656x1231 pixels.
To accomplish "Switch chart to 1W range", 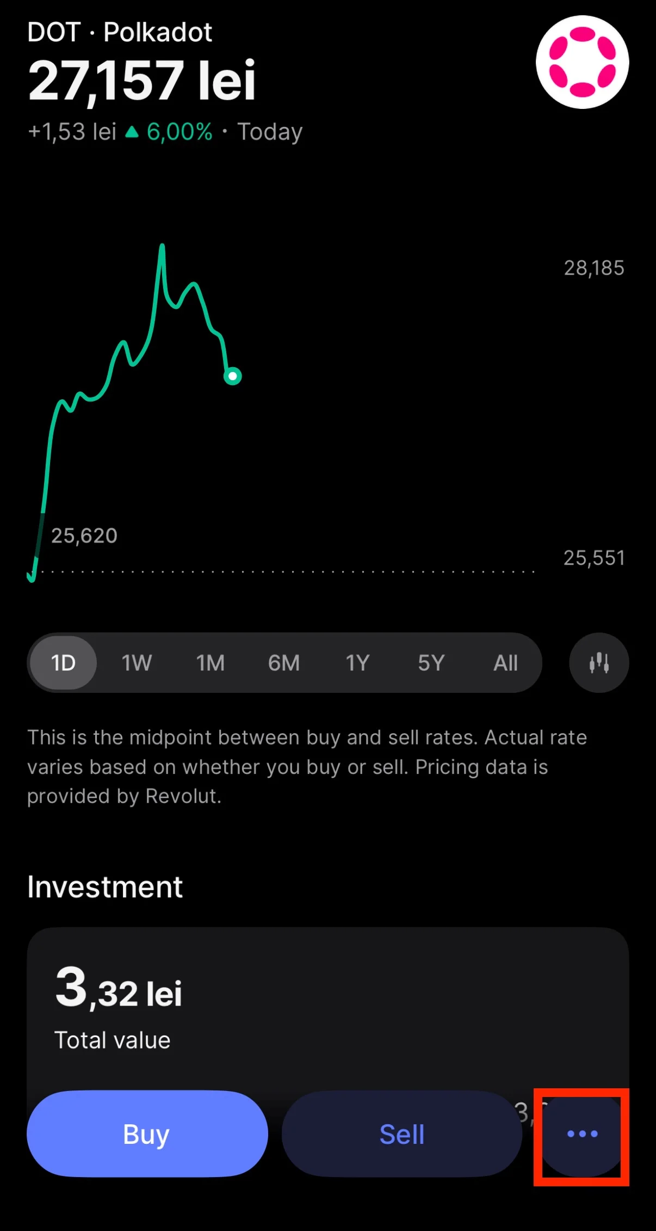I will (x=137, y=663).
